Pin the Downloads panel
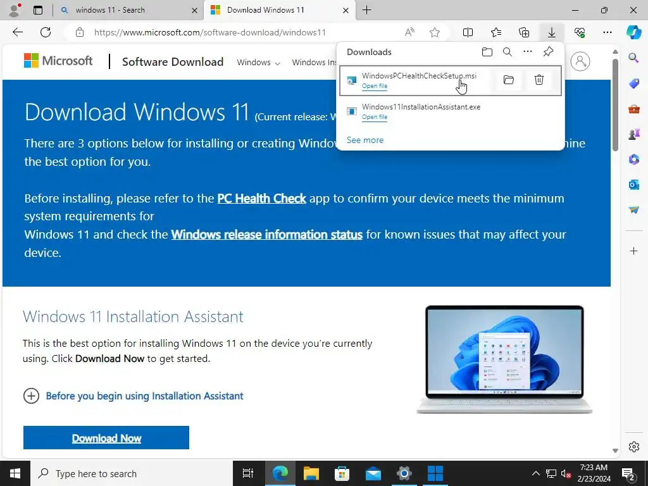 548,52
